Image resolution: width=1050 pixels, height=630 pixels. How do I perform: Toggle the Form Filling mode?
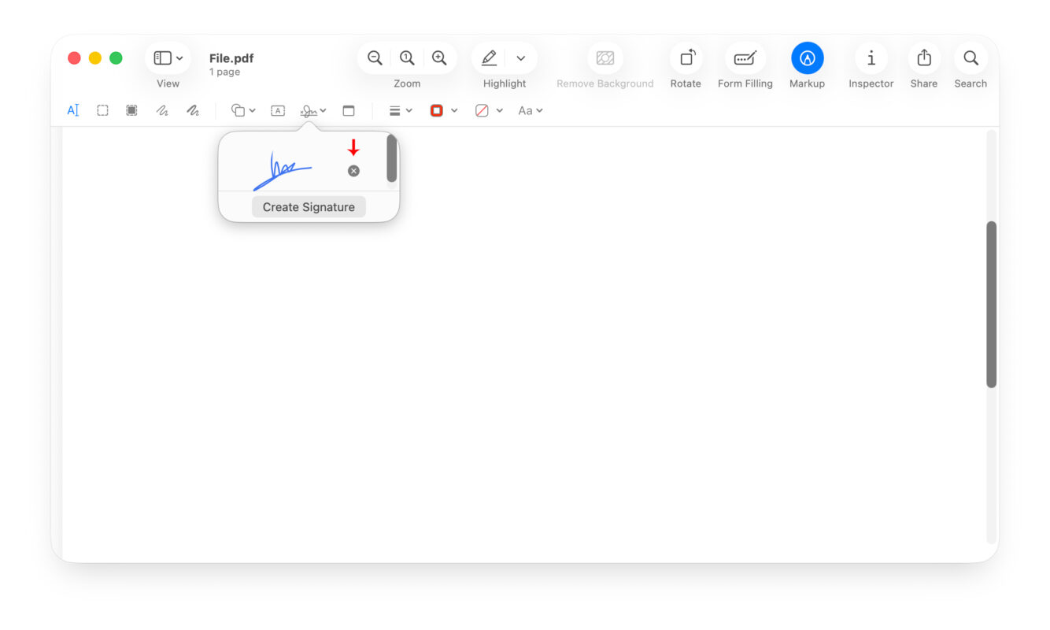(x=745, y=58)
